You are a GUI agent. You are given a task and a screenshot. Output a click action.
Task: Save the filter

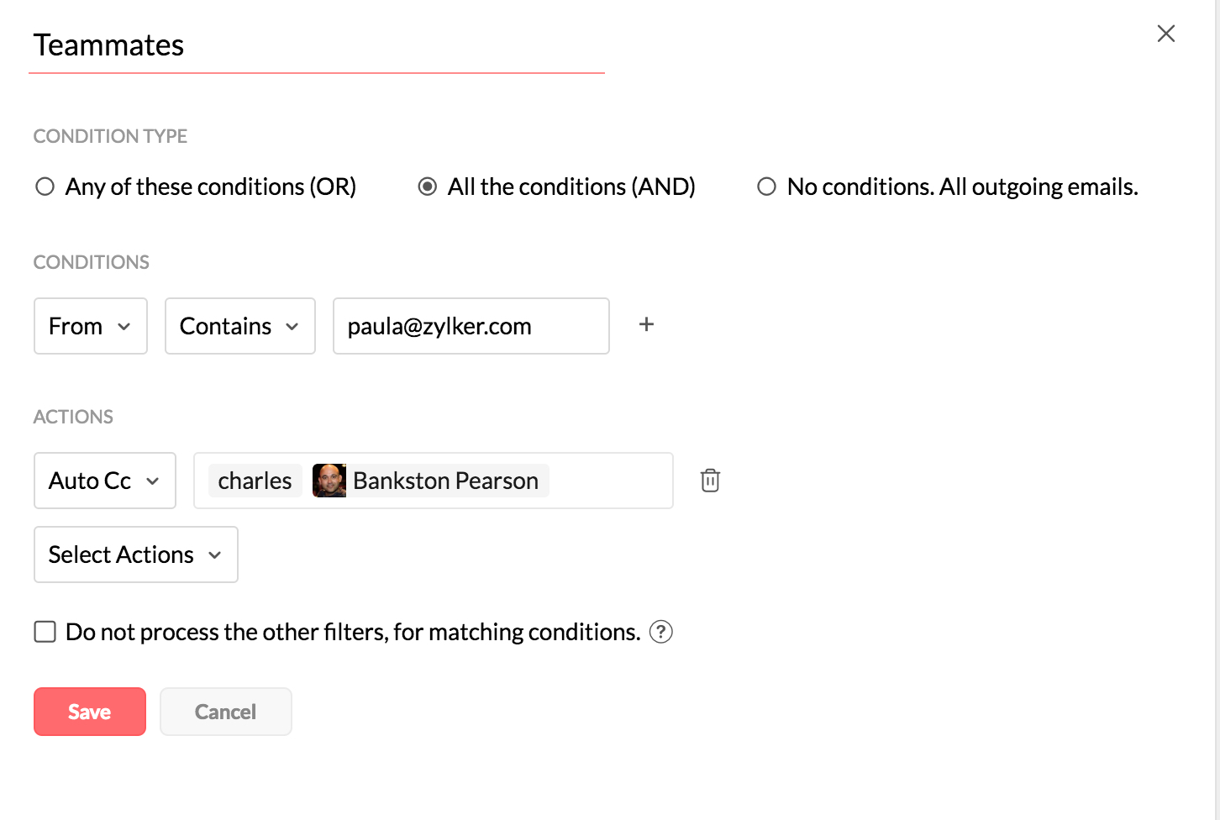point(90,712)
